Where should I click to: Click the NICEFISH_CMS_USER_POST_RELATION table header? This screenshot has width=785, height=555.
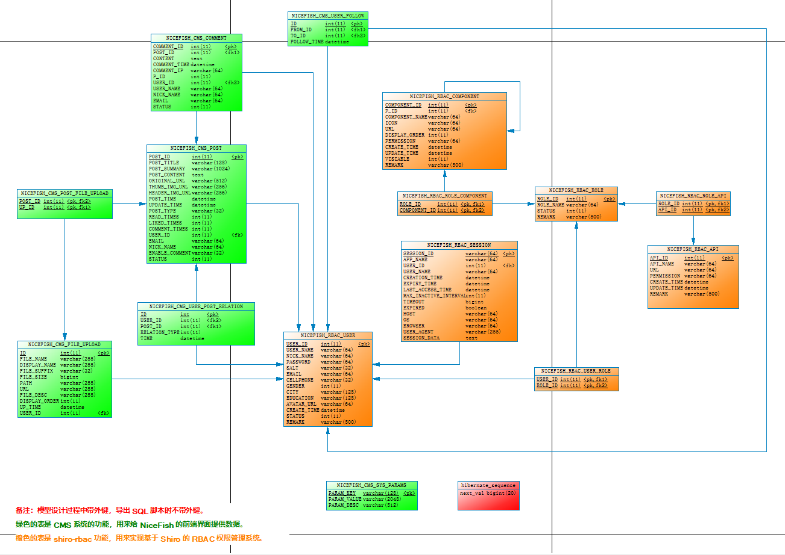coord(196,306)
